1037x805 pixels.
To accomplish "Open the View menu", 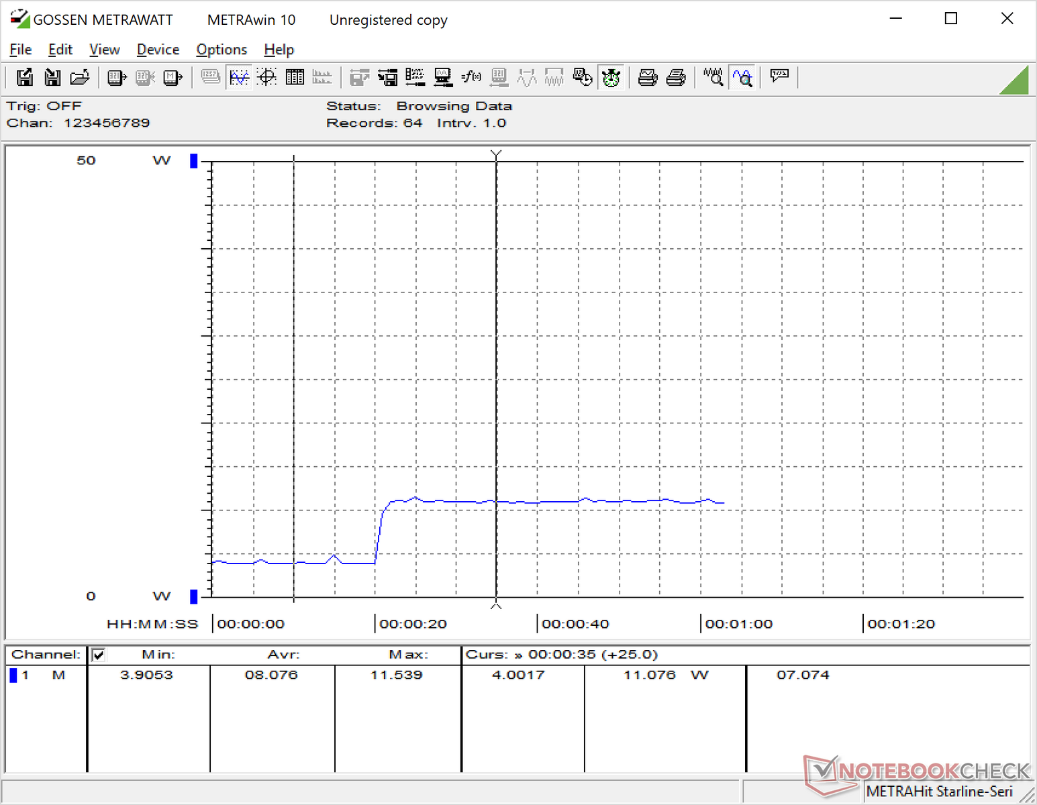I will point(105,50).
